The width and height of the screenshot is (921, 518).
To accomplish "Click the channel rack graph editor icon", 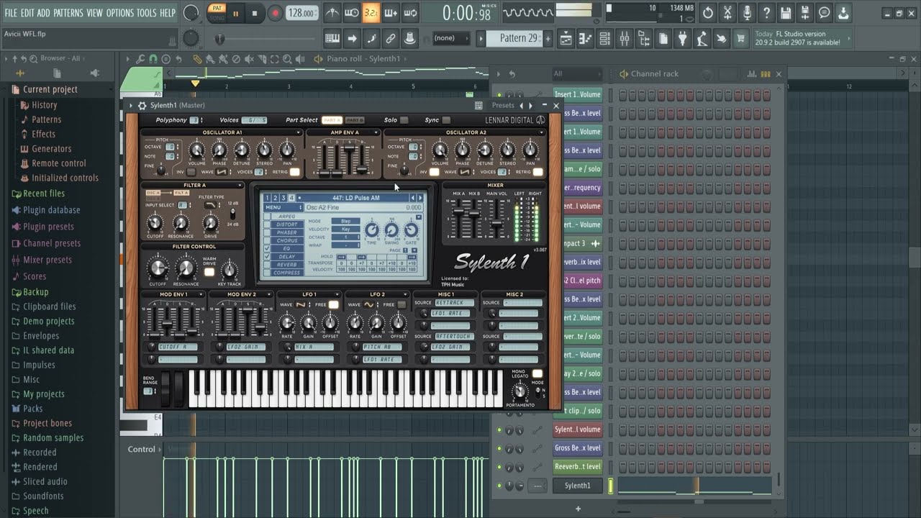I will click(x=751, y=74).
